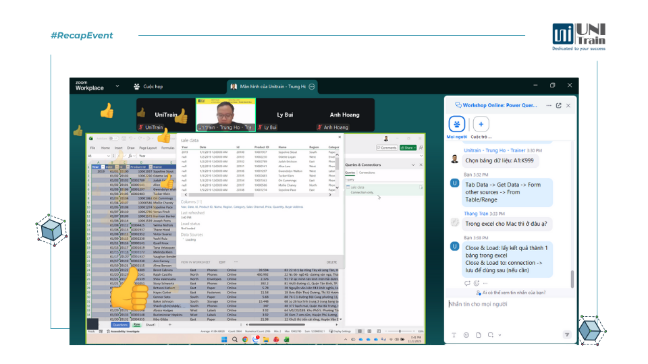Close the Queries & Connections pane

[x=421, y=164]
